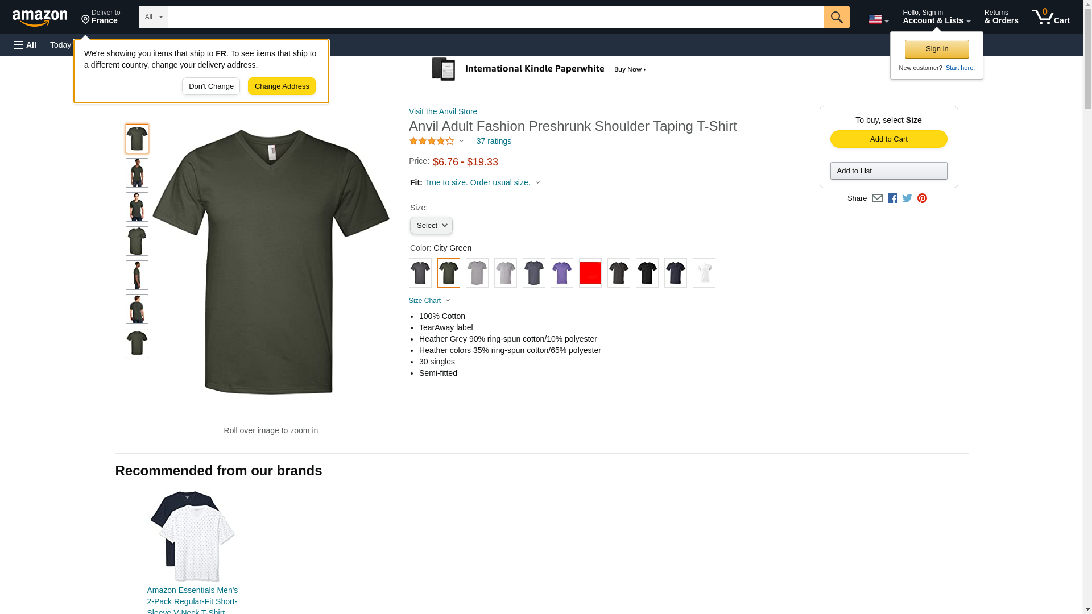Choose the purple shirt color swatch
Viewport: 1092px width, 614px height.
(562, 273)
